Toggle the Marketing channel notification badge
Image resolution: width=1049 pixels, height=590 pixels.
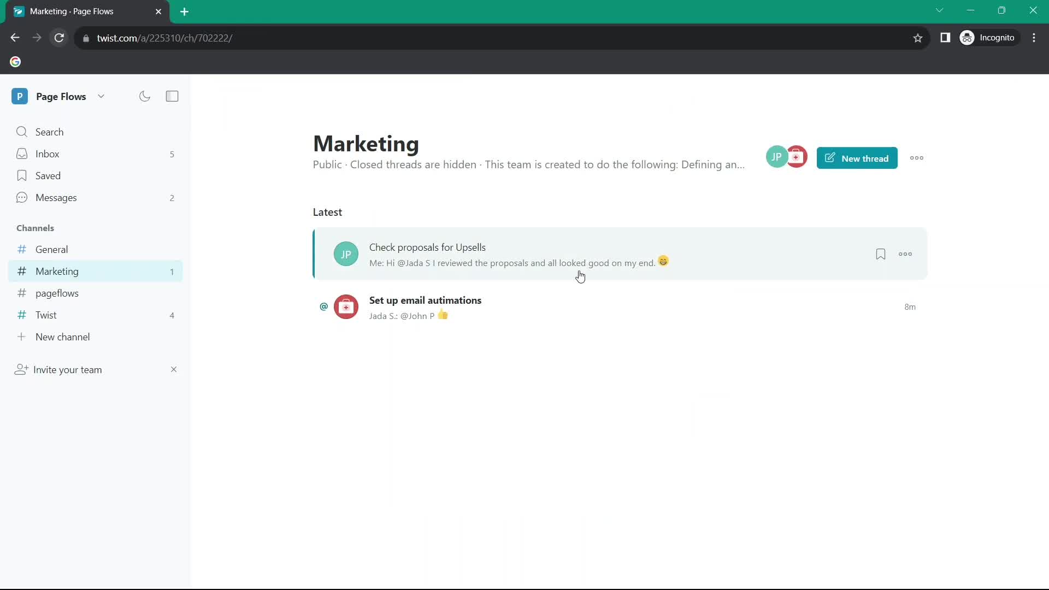pyautogui.click(x=172, y=271)
